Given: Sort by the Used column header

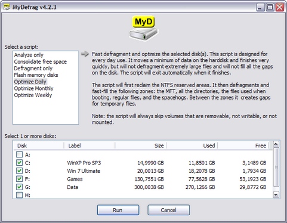Looking at the screenshot, I should 192,145.
